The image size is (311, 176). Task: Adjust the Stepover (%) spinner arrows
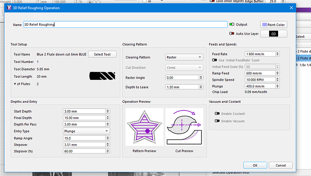[108, 151]
